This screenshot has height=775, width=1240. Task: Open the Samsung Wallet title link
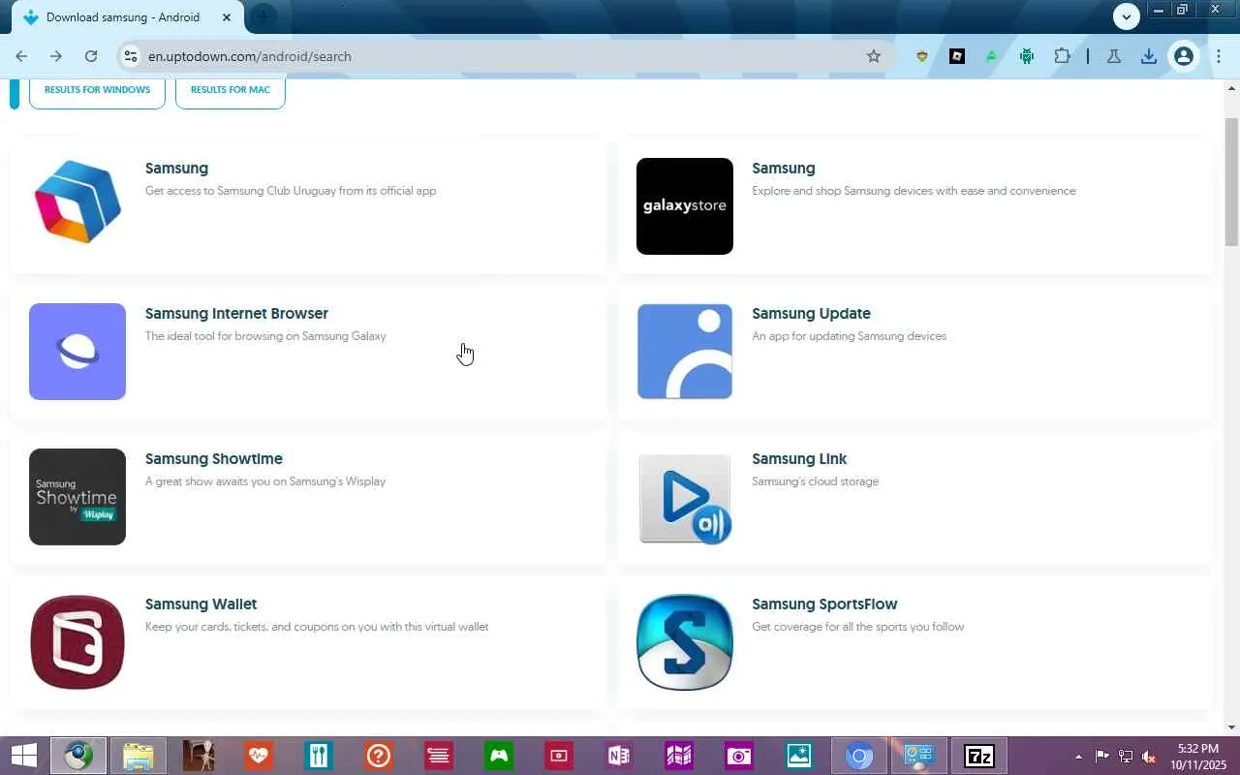point(201,604)
